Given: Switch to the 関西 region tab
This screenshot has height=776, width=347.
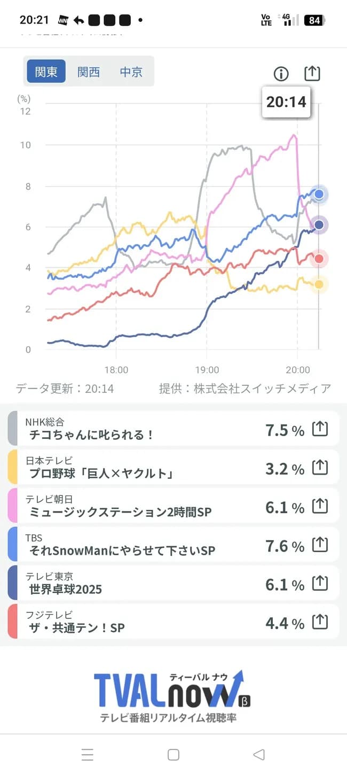Looking at the screenshot, I should tap(89, 72).
